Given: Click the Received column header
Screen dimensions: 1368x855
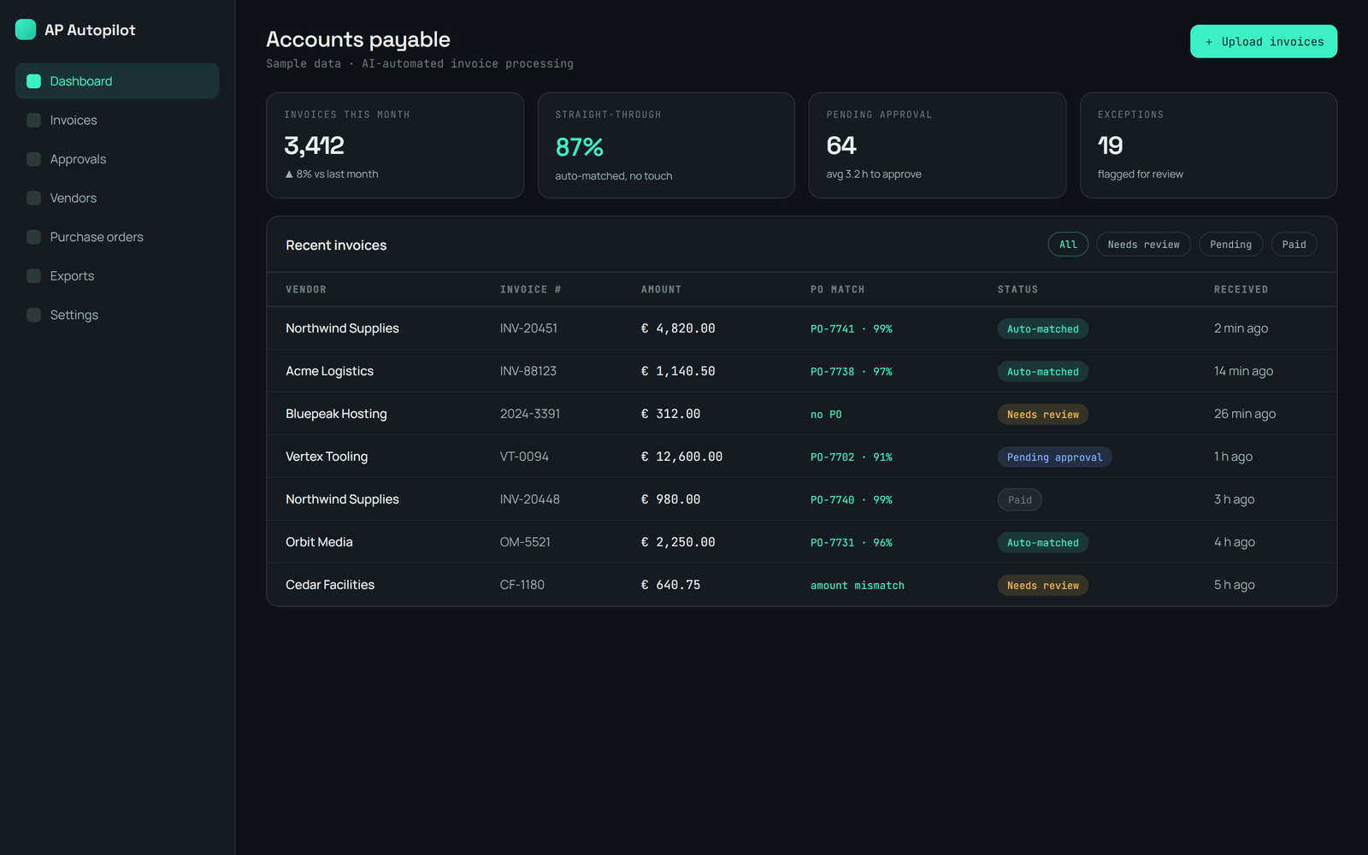Looking at the screenshot, I should [1241, 290].
